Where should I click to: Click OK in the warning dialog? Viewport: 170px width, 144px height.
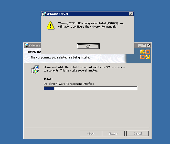coord(88,46)
